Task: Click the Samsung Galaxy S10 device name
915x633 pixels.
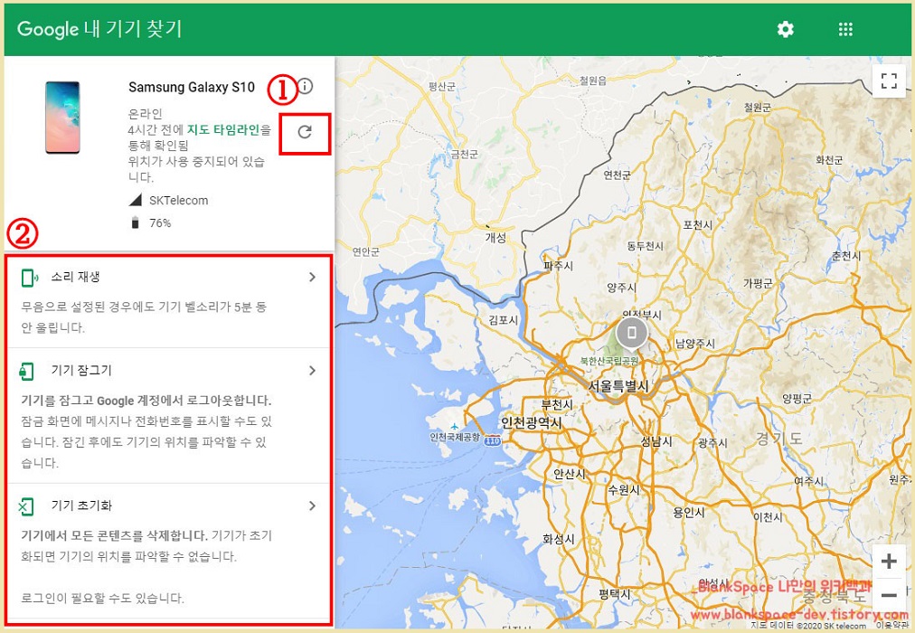Action: click(x=192, y=87)
